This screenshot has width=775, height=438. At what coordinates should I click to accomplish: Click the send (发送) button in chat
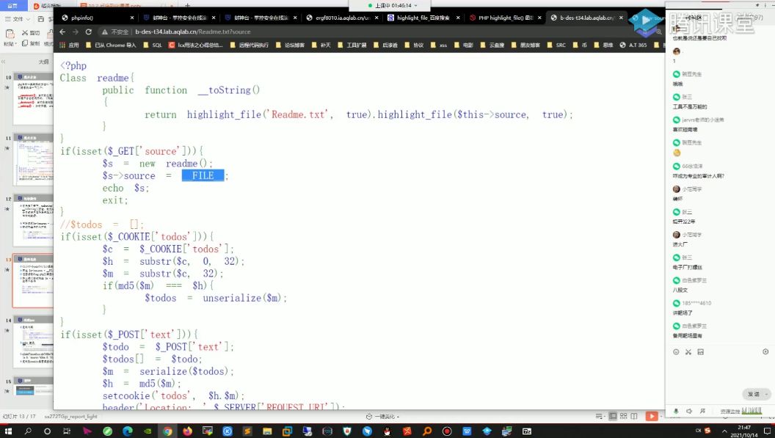754,394
